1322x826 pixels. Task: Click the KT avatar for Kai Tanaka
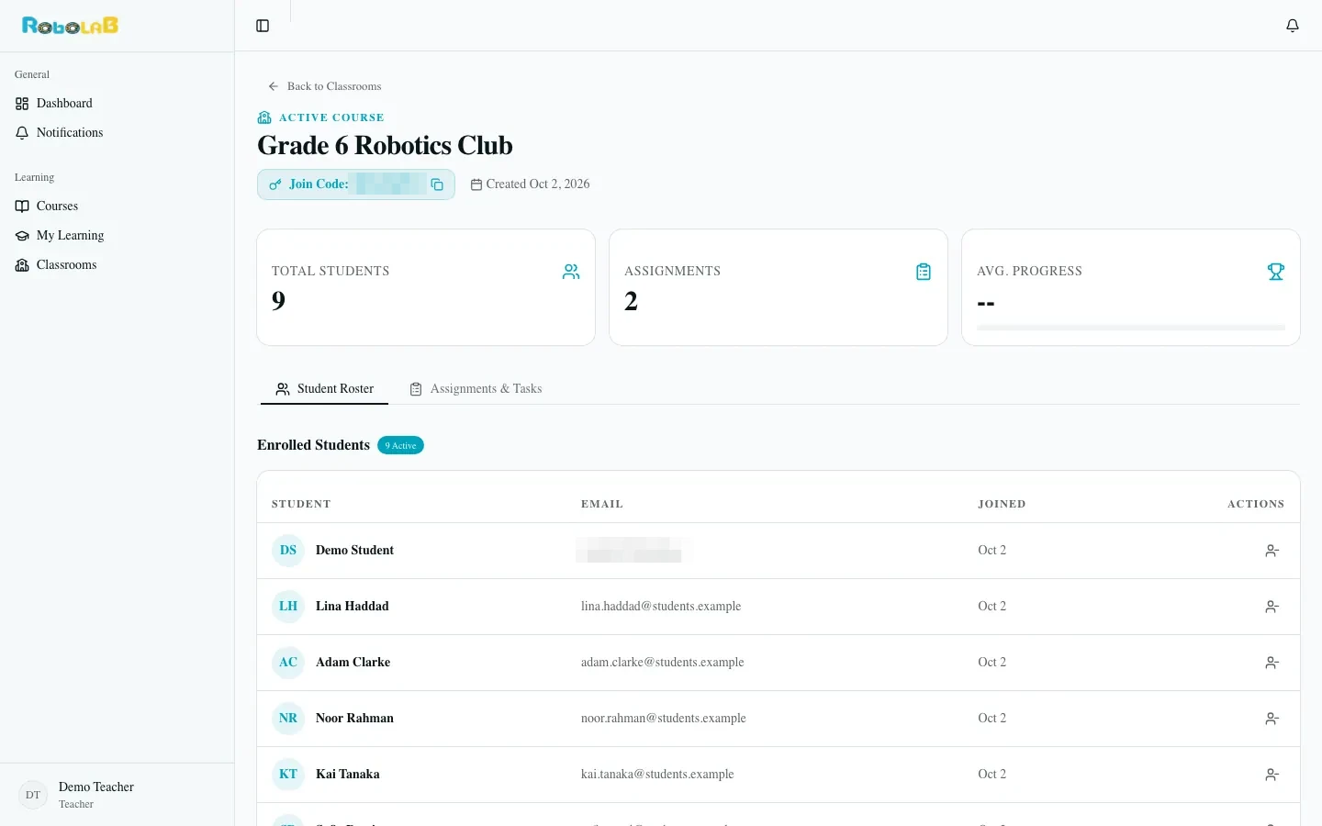pyautogui.click(x=288, y=775)
